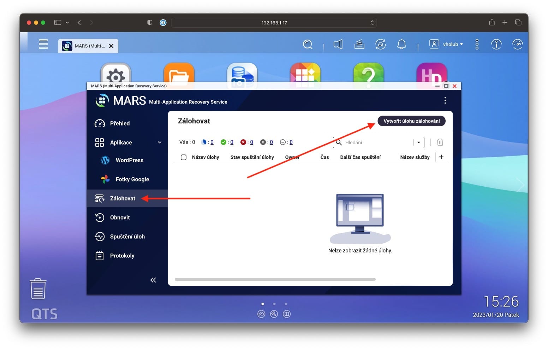This screenshot has height=349, width=548.
Task: Open the QTS announcements megaphone icon
Action: (x=338, y=44)
